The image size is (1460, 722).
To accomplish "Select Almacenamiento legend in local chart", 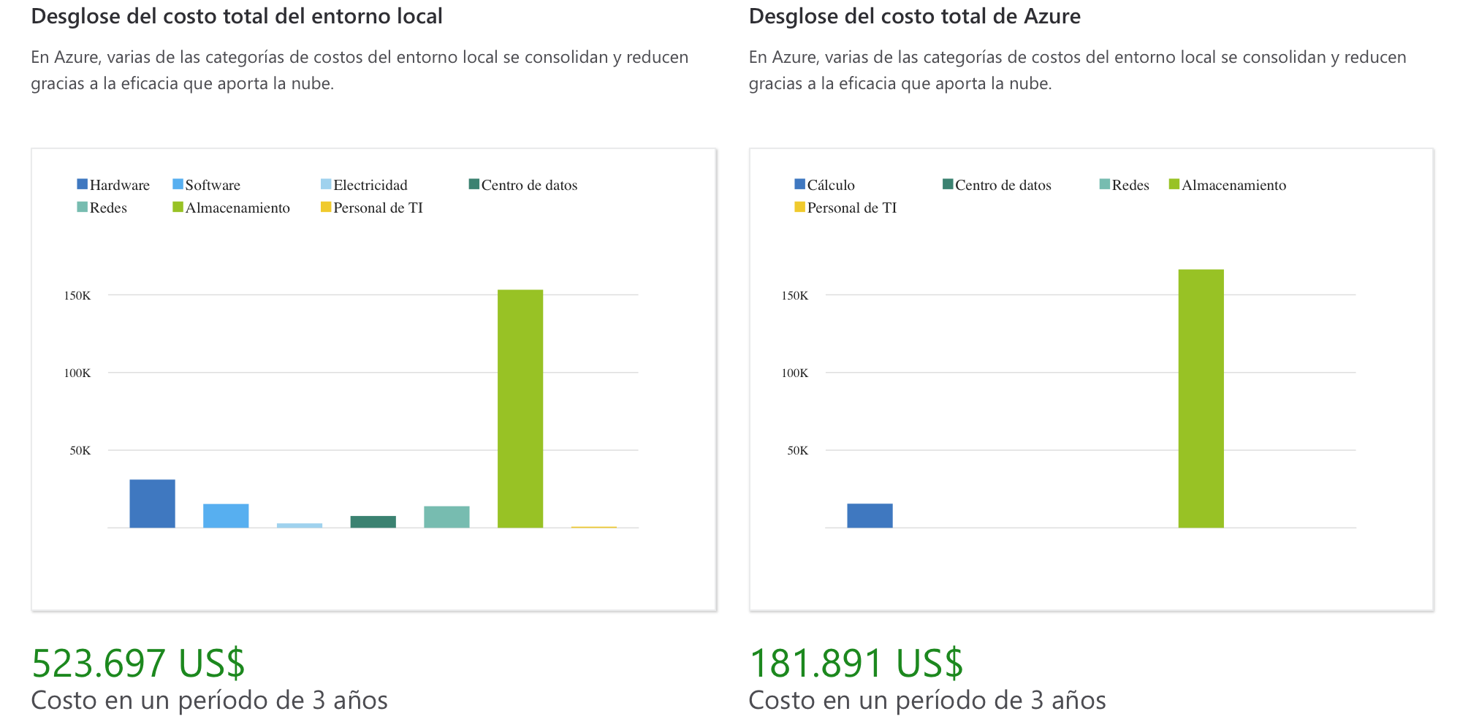I will 232,208.
